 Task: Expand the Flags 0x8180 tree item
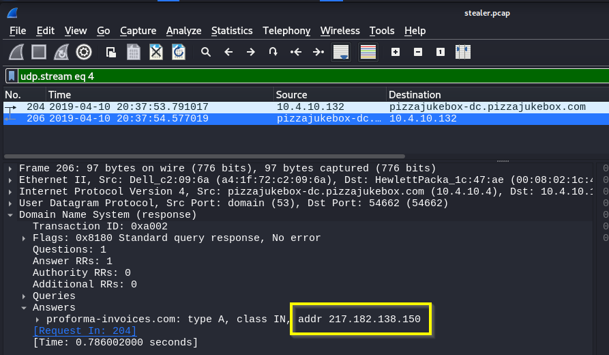(25, 238)
